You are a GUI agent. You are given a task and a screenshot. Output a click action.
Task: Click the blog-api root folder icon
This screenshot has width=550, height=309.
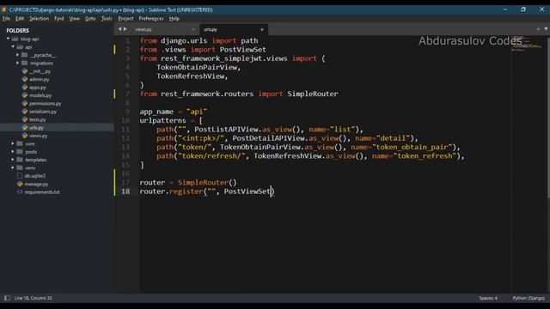click(x=15, y=39)
